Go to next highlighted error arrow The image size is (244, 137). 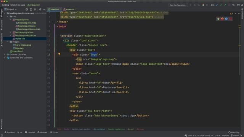[x=239, y=14]
